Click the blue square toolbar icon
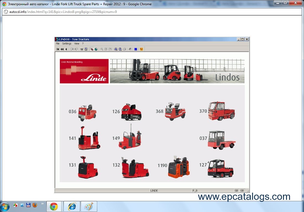 click(136, 49)
